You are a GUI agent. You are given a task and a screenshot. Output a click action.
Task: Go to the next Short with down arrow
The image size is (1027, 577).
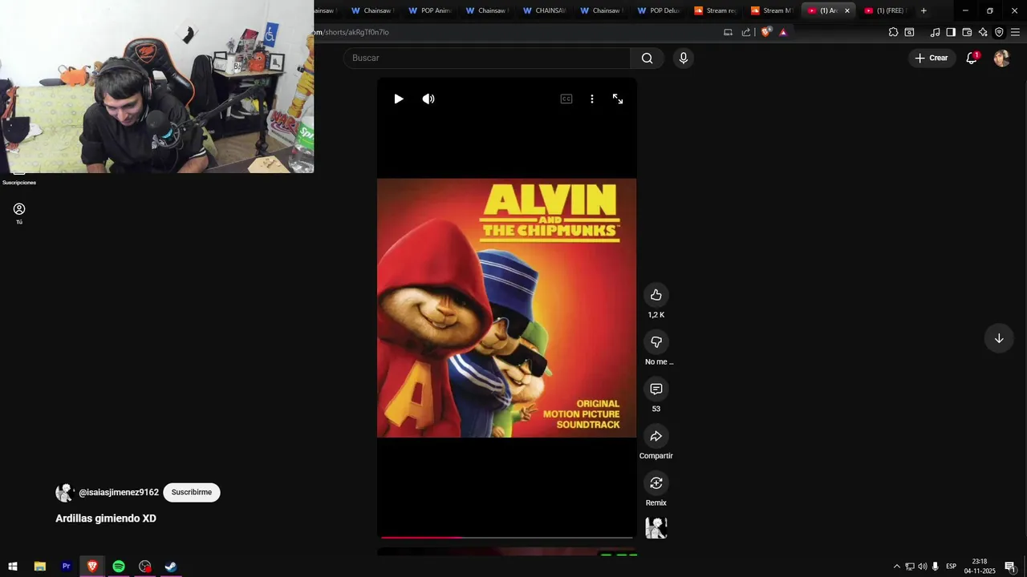coord(999,338)
